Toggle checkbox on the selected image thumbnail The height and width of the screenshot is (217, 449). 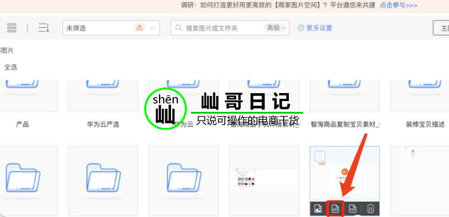tap(320, 156)
